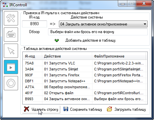This screenshot has width=154, height=120.
Task: Click the red X delete row icon
Action: click(27, 109)
